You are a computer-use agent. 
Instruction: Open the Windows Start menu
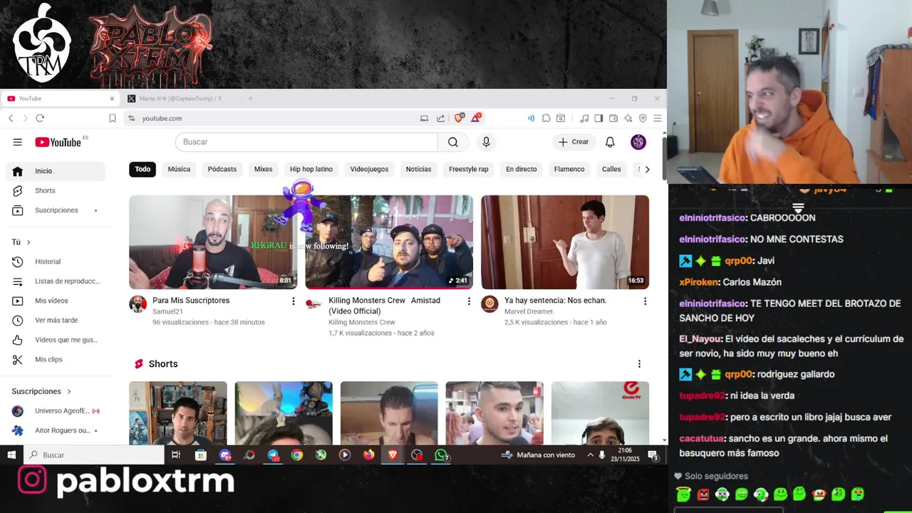click(x=11, y=455)
